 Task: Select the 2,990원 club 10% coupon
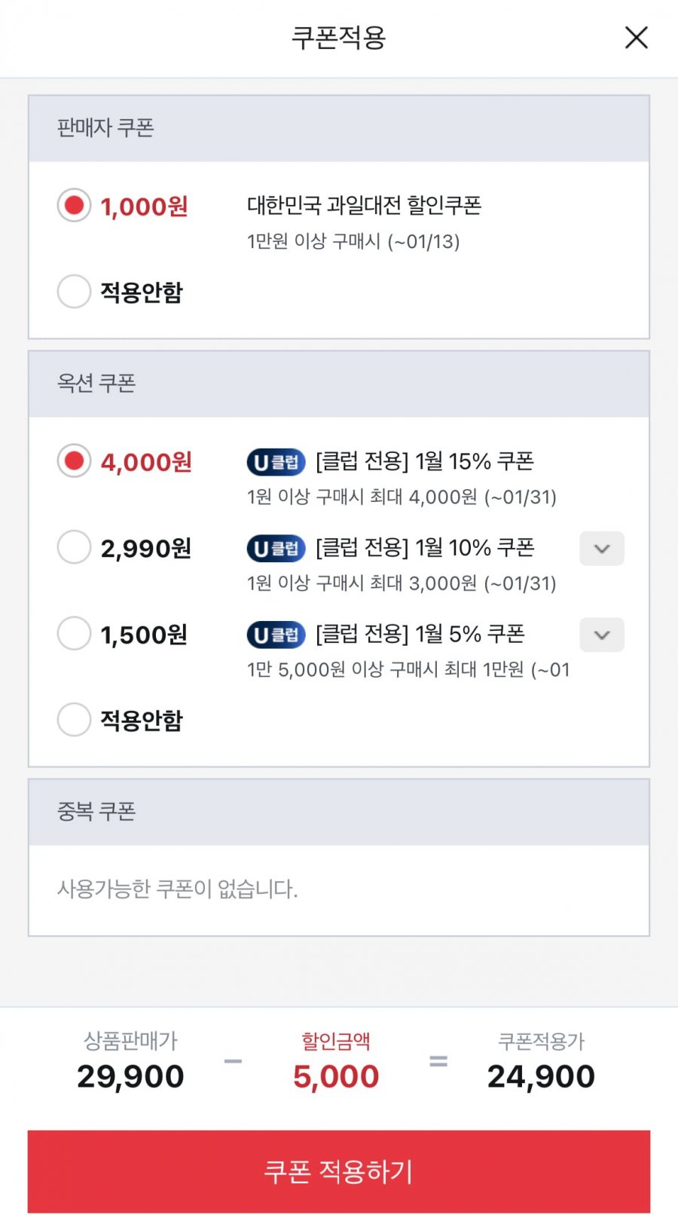pos(74,547)
